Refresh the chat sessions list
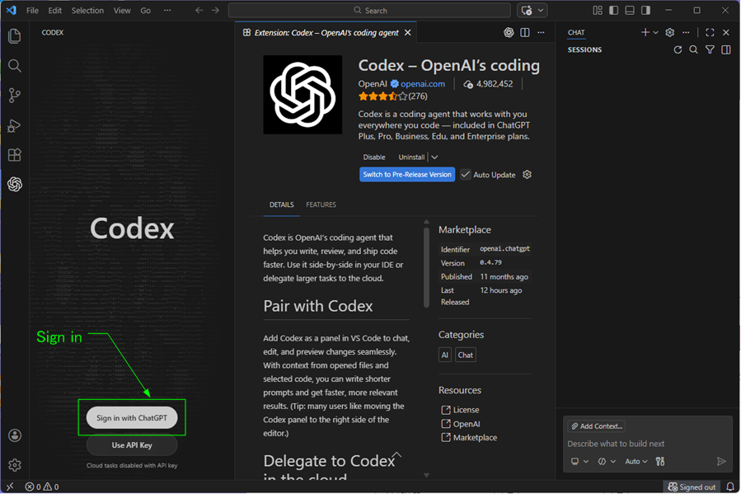 [x=678, y=50]
